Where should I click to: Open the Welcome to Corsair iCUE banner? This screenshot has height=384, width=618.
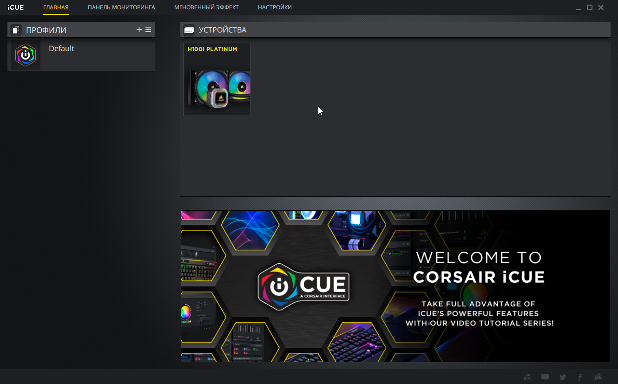[x=395, y=286]
